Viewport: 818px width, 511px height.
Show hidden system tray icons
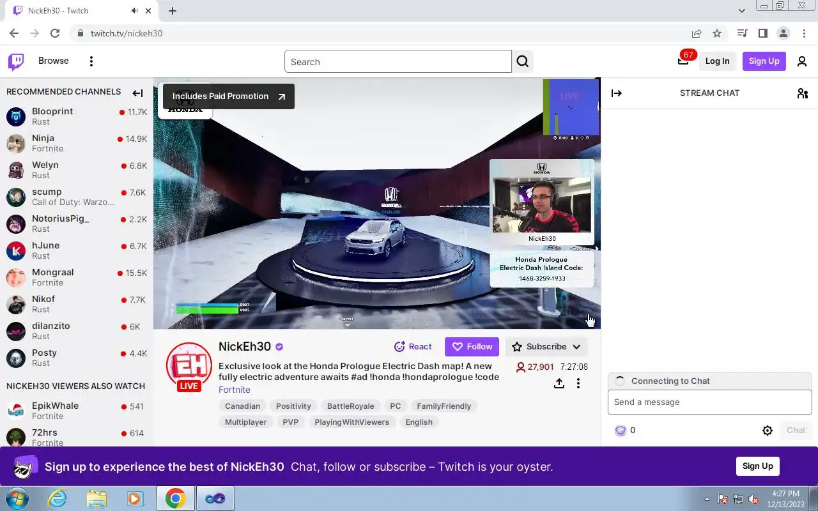[707, 499]
